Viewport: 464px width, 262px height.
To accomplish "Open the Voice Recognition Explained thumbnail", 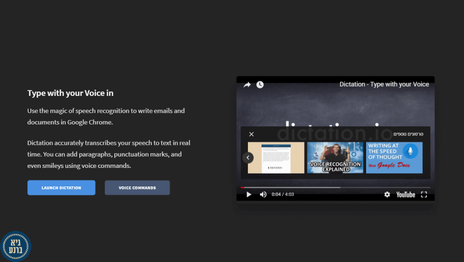I will [335, 157].
